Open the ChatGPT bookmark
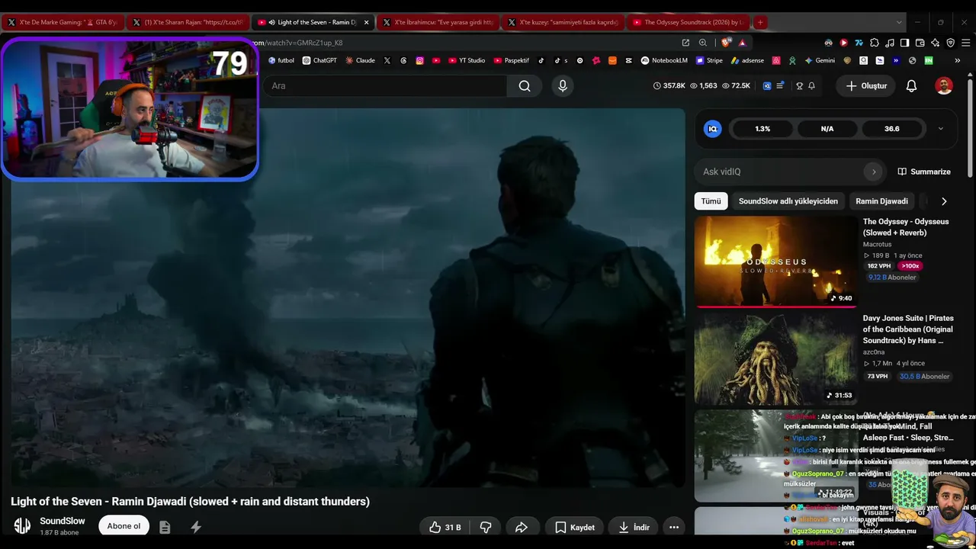Image resolution: width=976 pixels, height=549 pixels. (319, 60)
